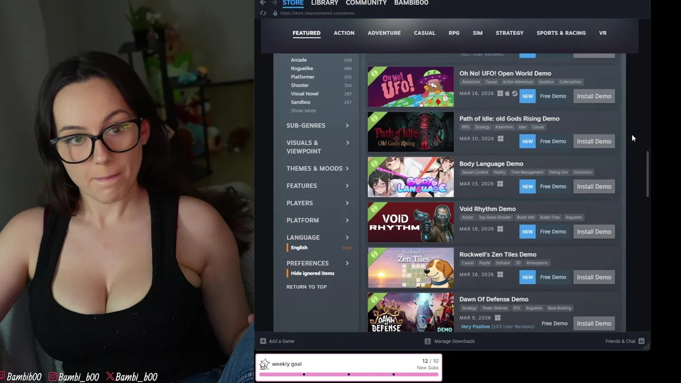This screenshot has width=681, height=383.
Task: Select the Sandbox genre filter
Action: pos(301,102)
